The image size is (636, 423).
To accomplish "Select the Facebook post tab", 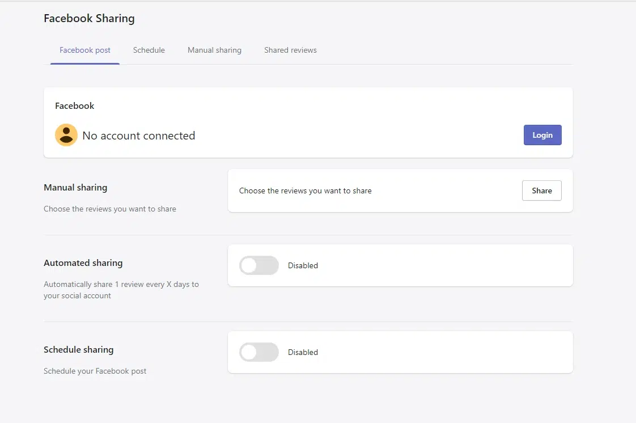I will [84, 50].
